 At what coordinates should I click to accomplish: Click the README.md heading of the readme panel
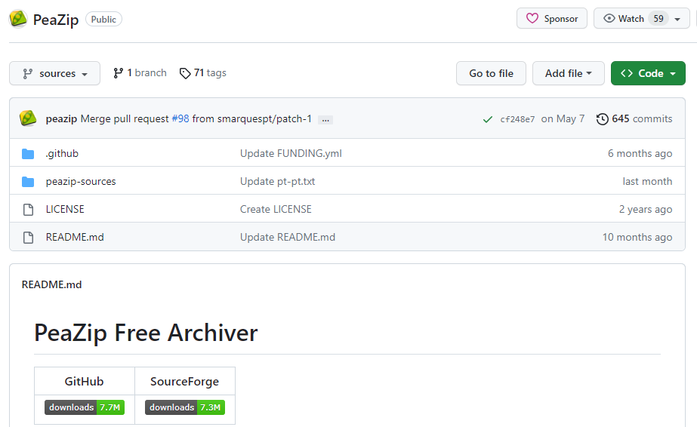coord(51,284)
